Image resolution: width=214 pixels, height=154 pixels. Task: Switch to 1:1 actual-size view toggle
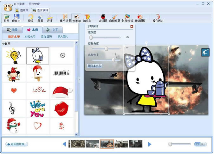tap(203, 144)
